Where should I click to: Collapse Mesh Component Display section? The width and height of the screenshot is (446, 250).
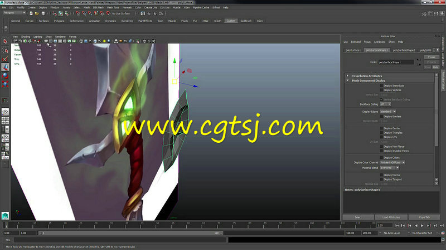[x=347, y=81]
